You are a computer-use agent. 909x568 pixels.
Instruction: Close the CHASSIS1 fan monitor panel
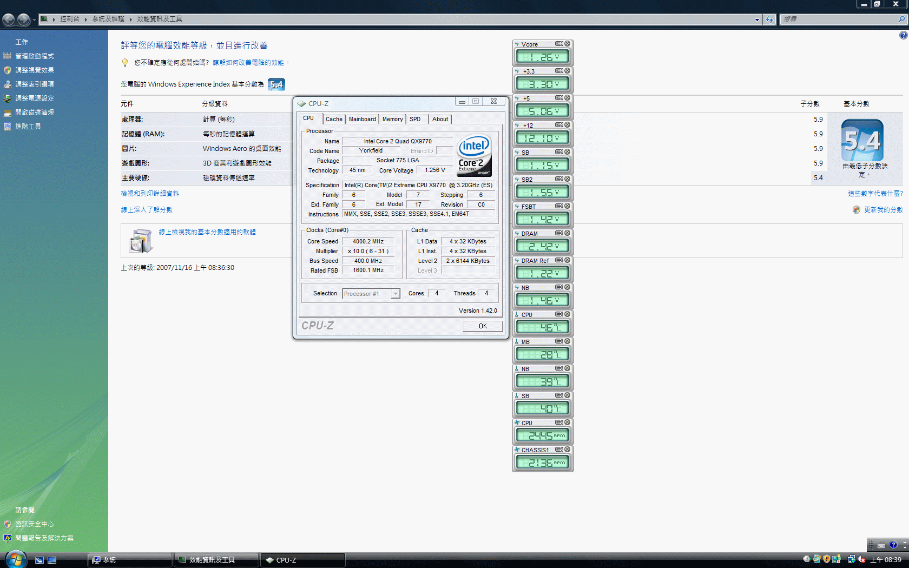pyautogui.click(x=568, y=450)
